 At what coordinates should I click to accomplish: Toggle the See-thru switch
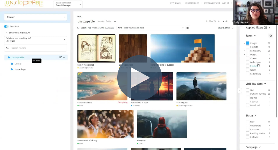click(6, 26)
